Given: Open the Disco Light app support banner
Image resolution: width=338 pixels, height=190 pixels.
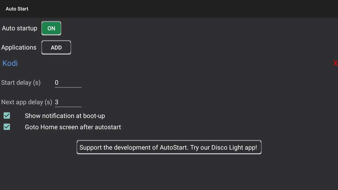Looking at the screenshot, I should [169, 147].
